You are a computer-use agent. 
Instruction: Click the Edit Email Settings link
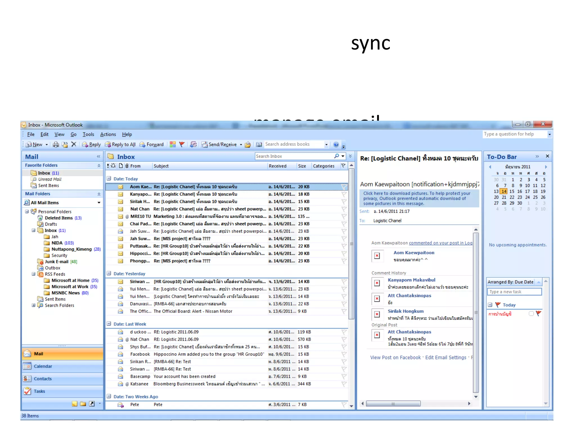[x=446, y=357]
